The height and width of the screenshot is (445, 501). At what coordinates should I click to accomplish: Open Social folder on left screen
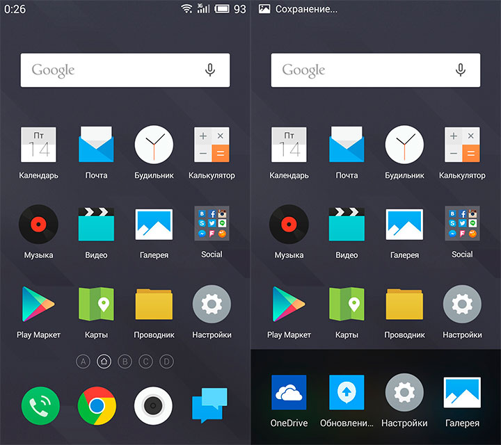(x=212, y=223)
